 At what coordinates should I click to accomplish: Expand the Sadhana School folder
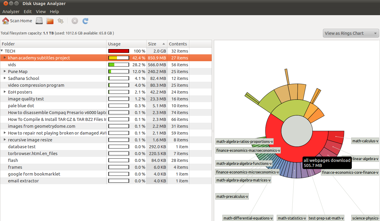click(5, 78)
